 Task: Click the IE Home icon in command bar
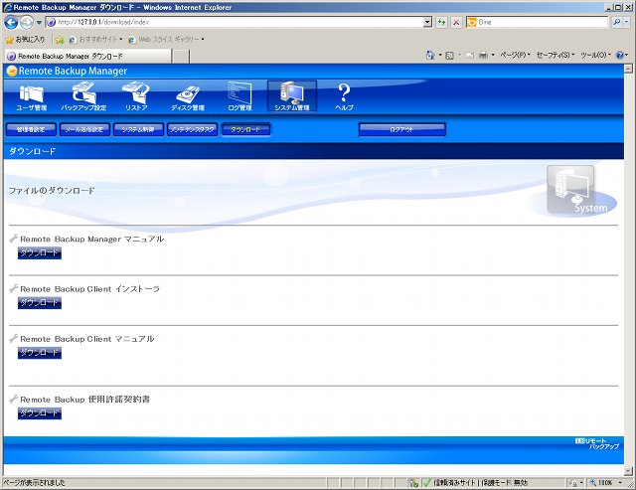pyautogui.click(x=430, y=56)
